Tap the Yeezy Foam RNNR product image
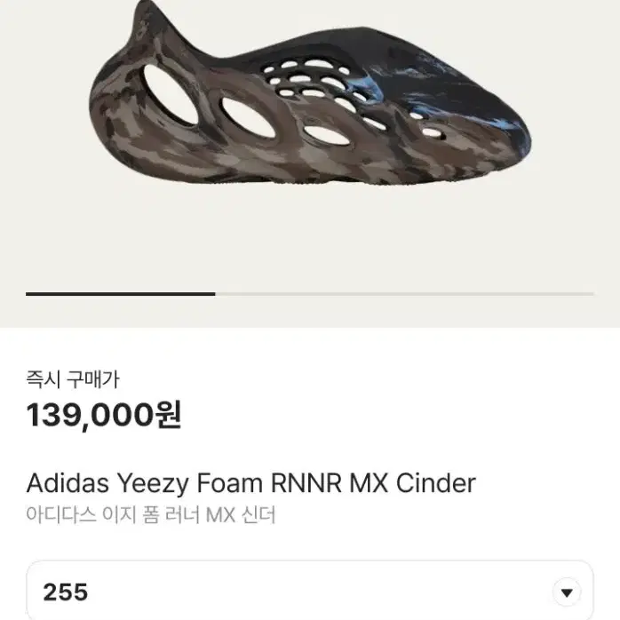620x620 pixels. point(310,93)
